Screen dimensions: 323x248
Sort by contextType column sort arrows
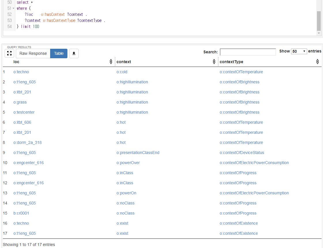[317, 62]
